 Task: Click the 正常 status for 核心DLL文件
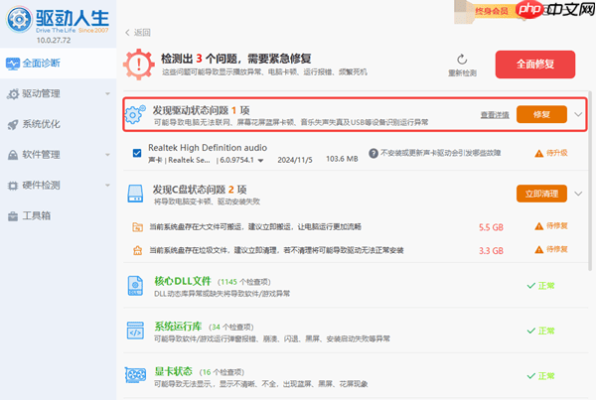tap(541, 286)
